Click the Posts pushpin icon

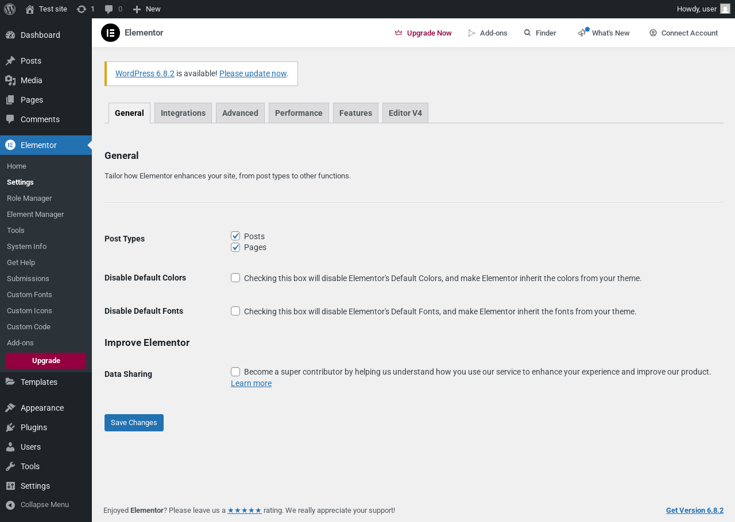tap(10, 61)
